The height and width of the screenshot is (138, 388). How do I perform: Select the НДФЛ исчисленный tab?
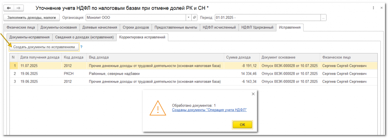click(219, 28)
